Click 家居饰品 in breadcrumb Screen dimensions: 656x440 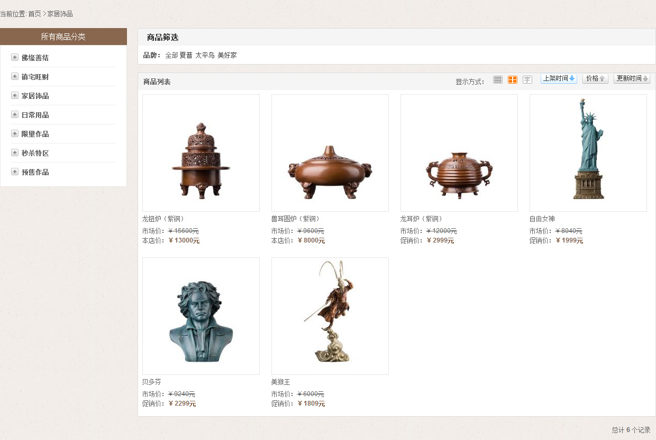coord(60,14)
